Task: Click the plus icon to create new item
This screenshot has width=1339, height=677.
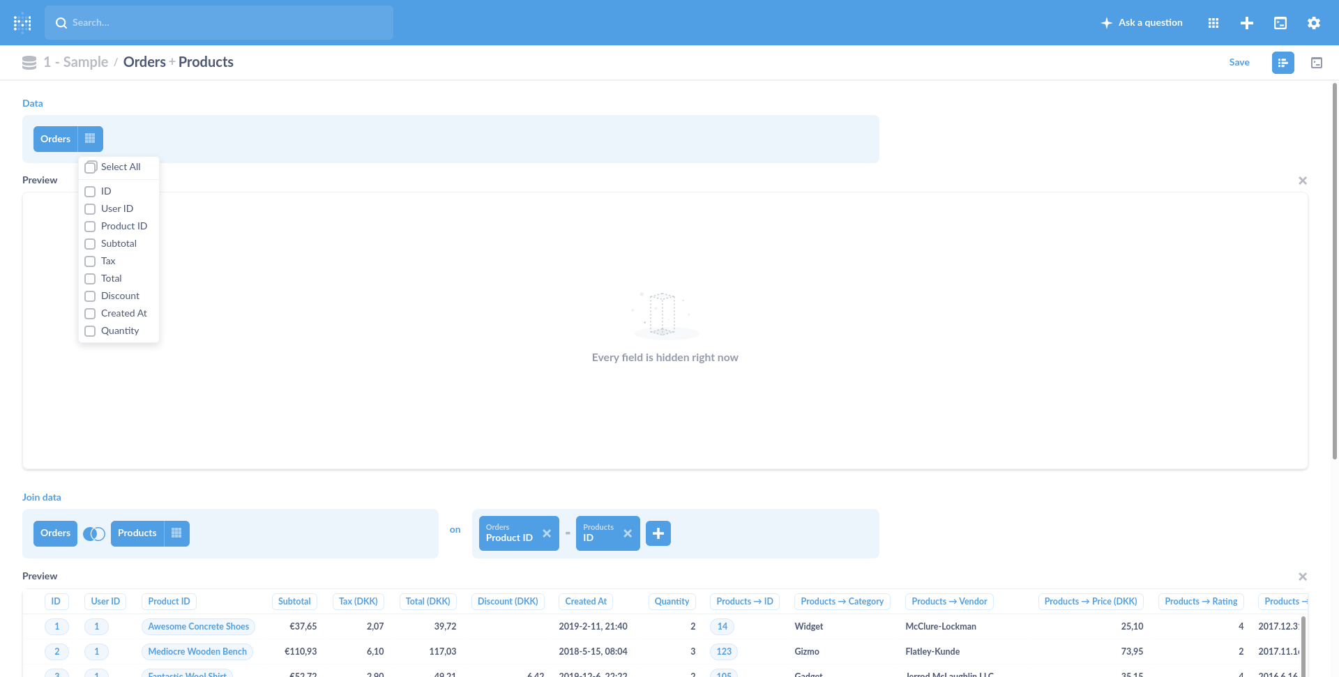Action: 1247,22
